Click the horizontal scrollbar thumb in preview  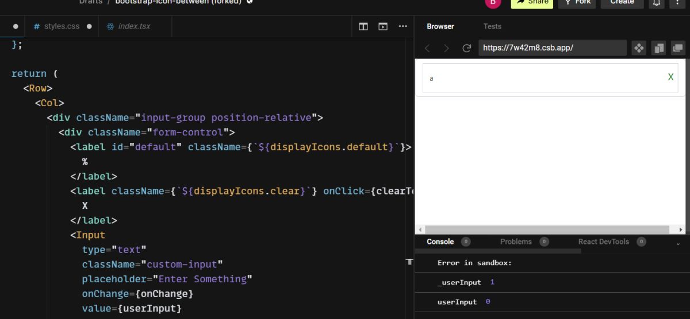click(547, 229)
